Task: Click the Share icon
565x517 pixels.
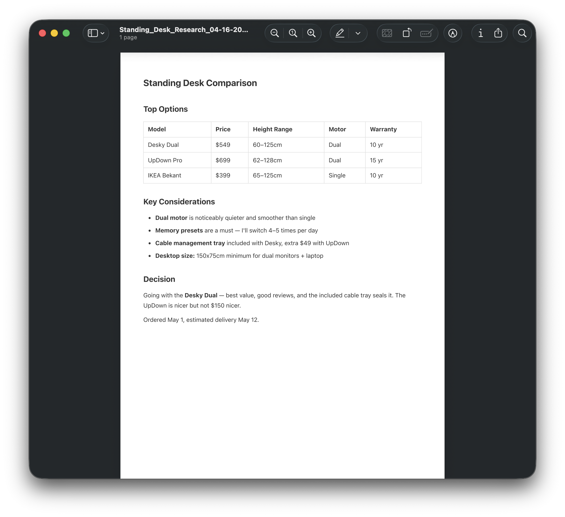Action: coord(498,33)
